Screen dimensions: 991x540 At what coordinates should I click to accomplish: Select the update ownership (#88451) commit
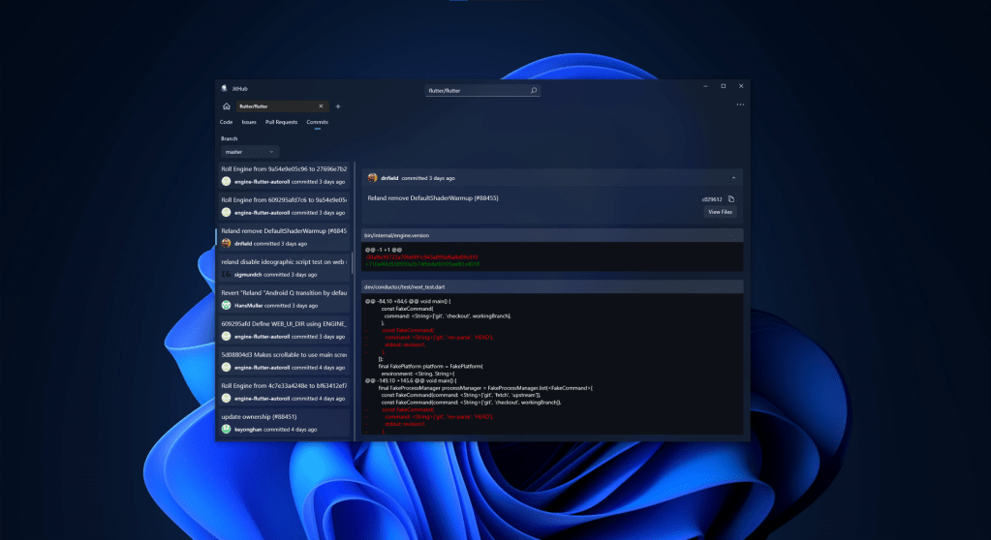(283, 422)
